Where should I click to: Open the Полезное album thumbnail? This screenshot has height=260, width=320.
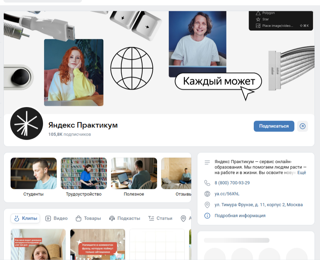134,173
